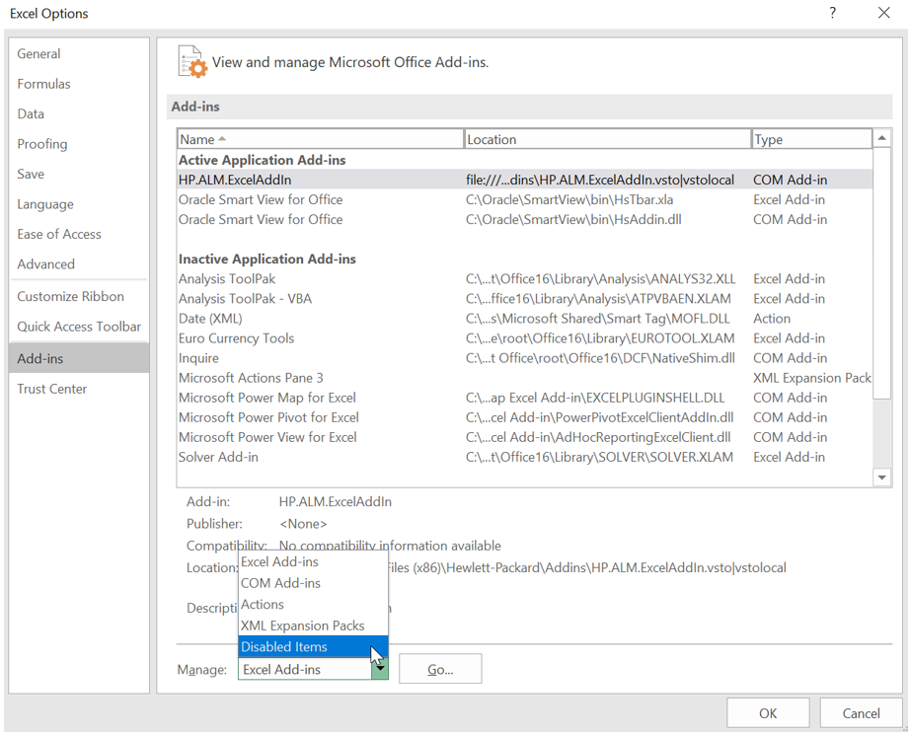
Task: Click the Help question mark icon
Action: 832,13
